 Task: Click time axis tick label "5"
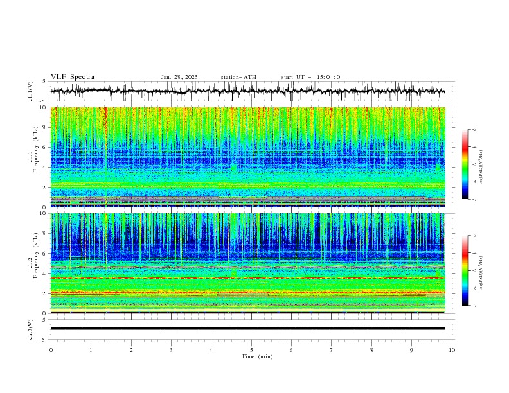pos(251,350)
